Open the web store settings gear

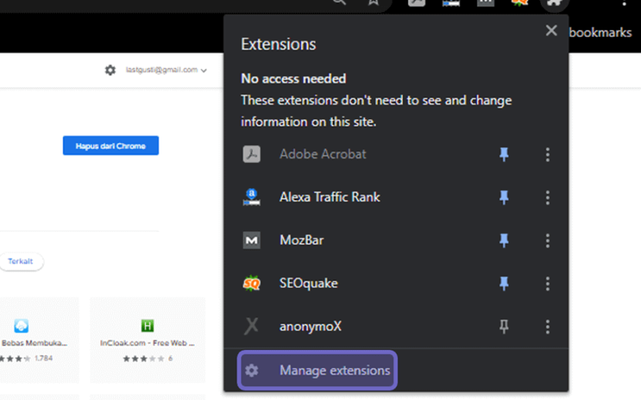tap(110, 70)
